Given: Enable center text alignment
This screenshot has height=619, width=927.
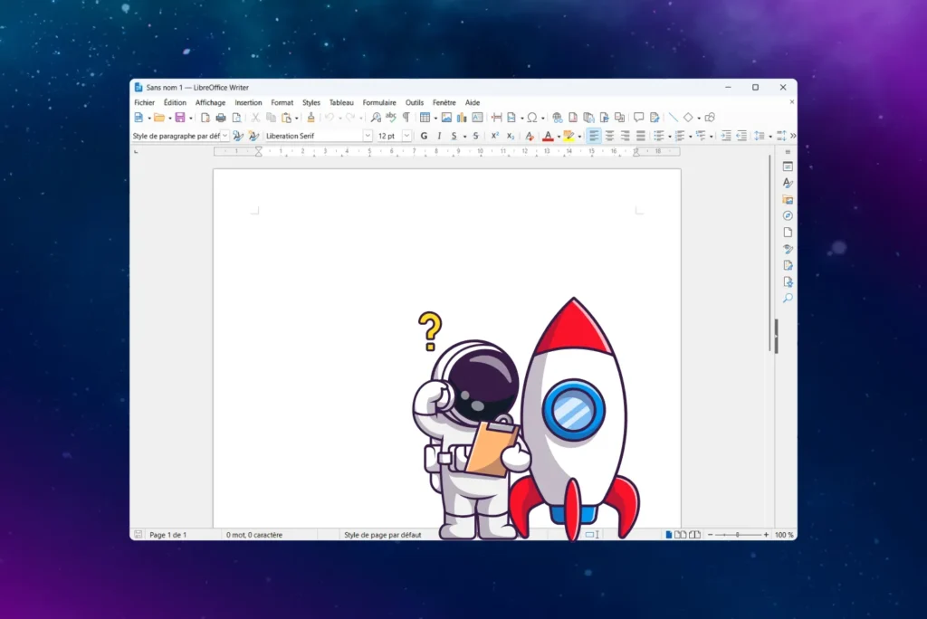Looking at the screenshot, I should [609, 136].
